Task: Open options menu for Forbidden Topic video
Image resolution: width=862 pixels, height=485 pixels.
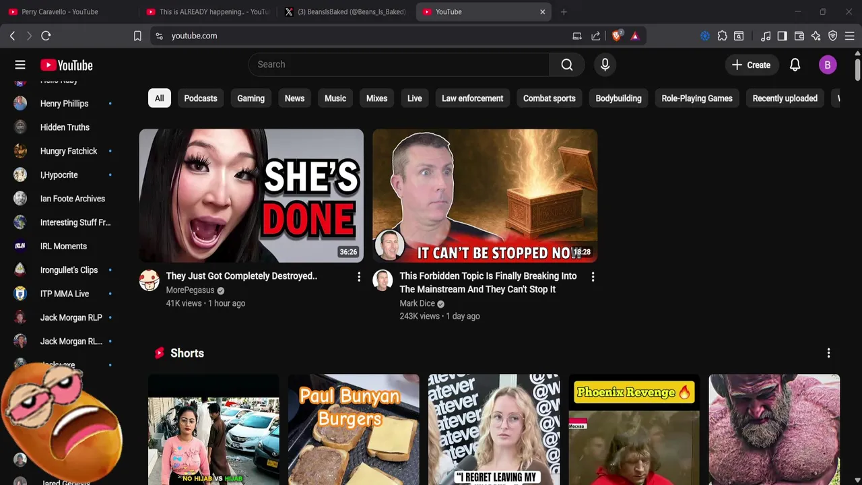Action: 593,277
